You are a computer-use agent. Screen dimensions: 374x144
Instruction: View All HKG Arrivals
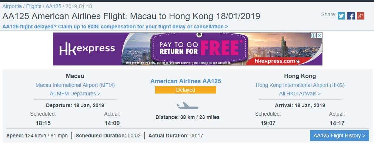[x=300, y=94]
